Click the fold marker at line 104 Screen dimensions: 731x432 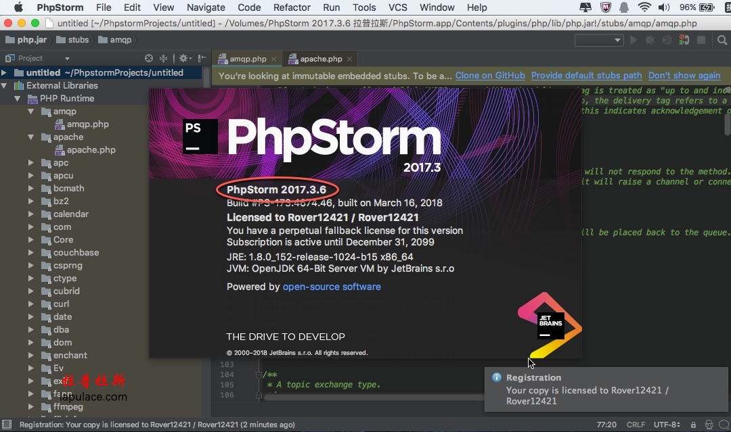259,375
